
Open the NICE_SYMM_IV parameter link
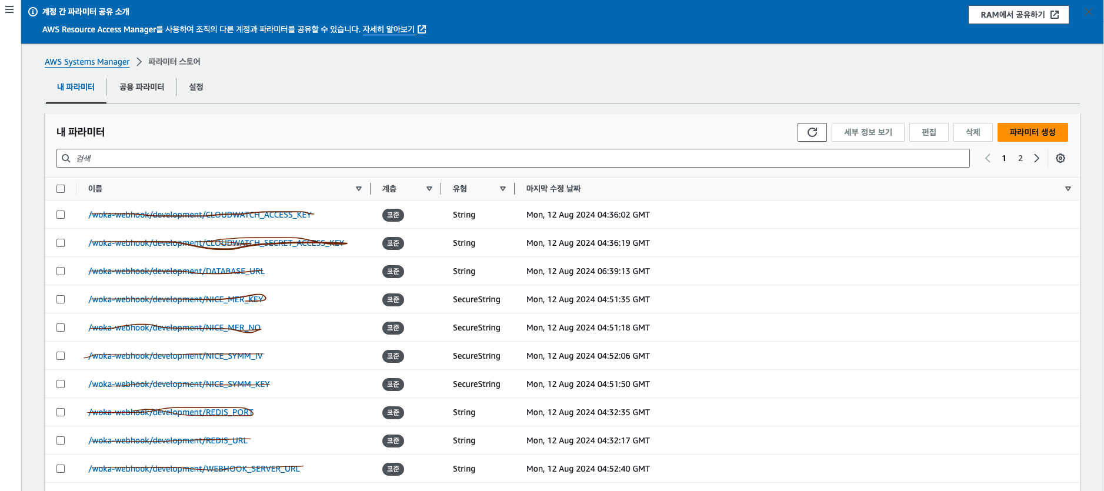pos(175,356)
